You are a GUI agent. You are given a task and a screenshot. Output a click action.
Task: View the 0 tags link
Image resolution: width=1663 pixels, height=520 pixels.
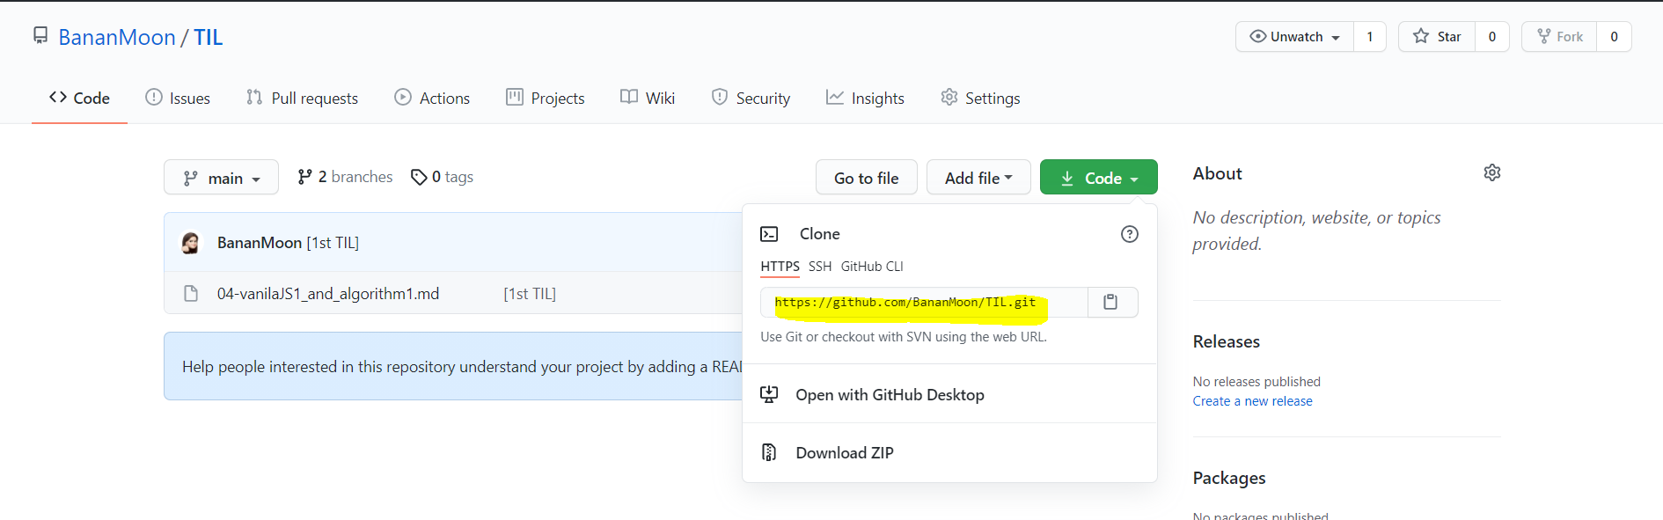pos(443,177)
